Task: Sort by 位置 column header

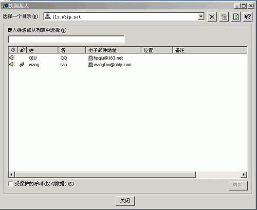Action: [x=157, y=50]
